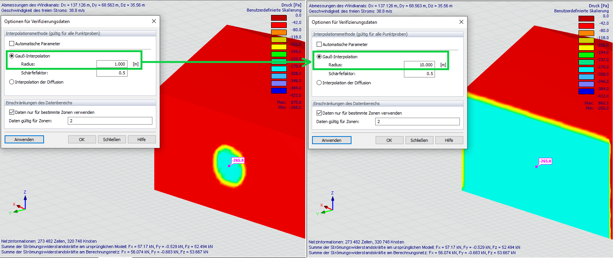Choose Interpolation der Diffusion in left dialog
The height and width of the screenshot is (258, 613).
(11, 82)
